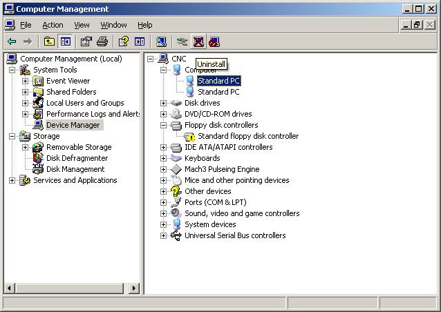Viewport: 441px width, 312px height.
Task: Expand the Disk drives node
Action: [164, 103]
